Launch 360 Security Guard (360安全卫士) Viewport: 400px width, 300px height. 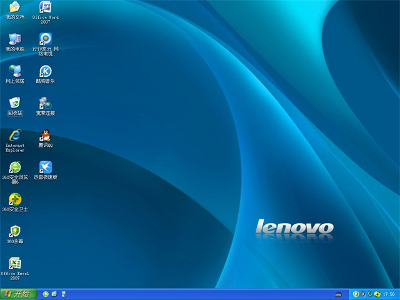coord(14,199)
